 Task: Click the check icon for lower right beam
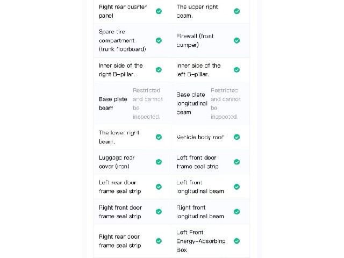[159, 137]
